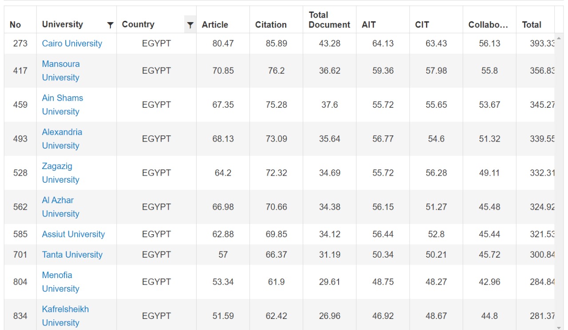Open the Assiut University link

[73, 234]
